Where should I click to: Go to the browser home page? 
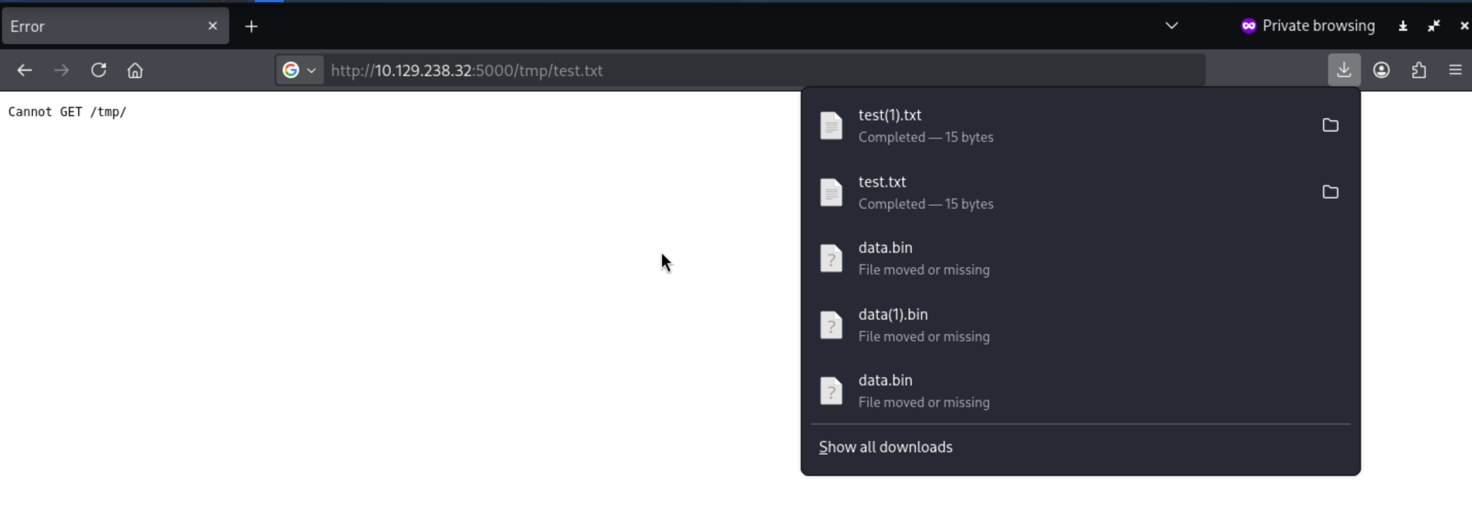(135, 70)
